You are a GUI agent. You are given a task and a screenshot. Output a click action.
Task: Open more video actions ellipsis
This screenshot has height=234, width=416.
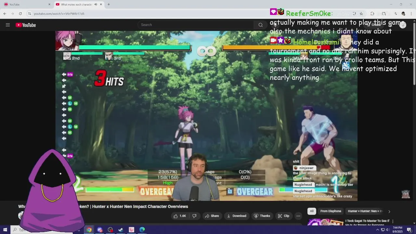(298, 216)
